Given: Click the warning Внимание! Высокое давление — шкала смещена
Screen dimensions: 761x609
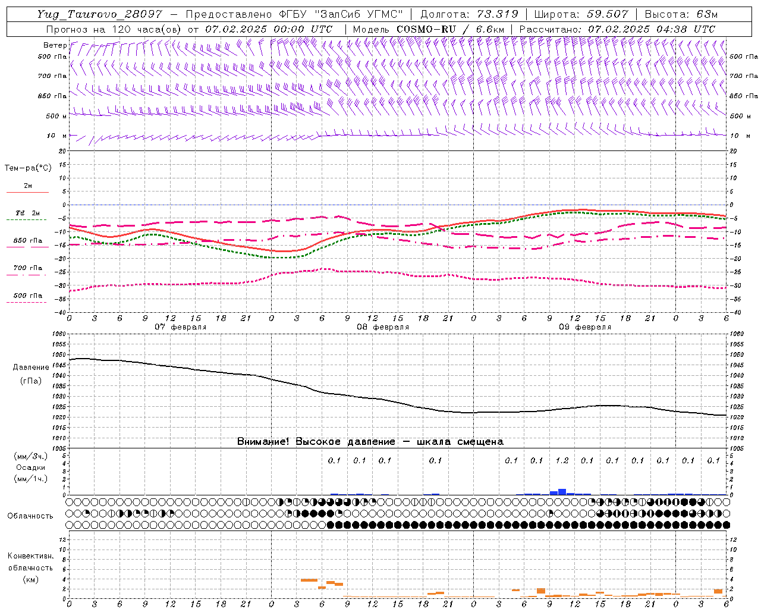Looking at the screenshot, I should pyautogui.click(x=370, y=441).
